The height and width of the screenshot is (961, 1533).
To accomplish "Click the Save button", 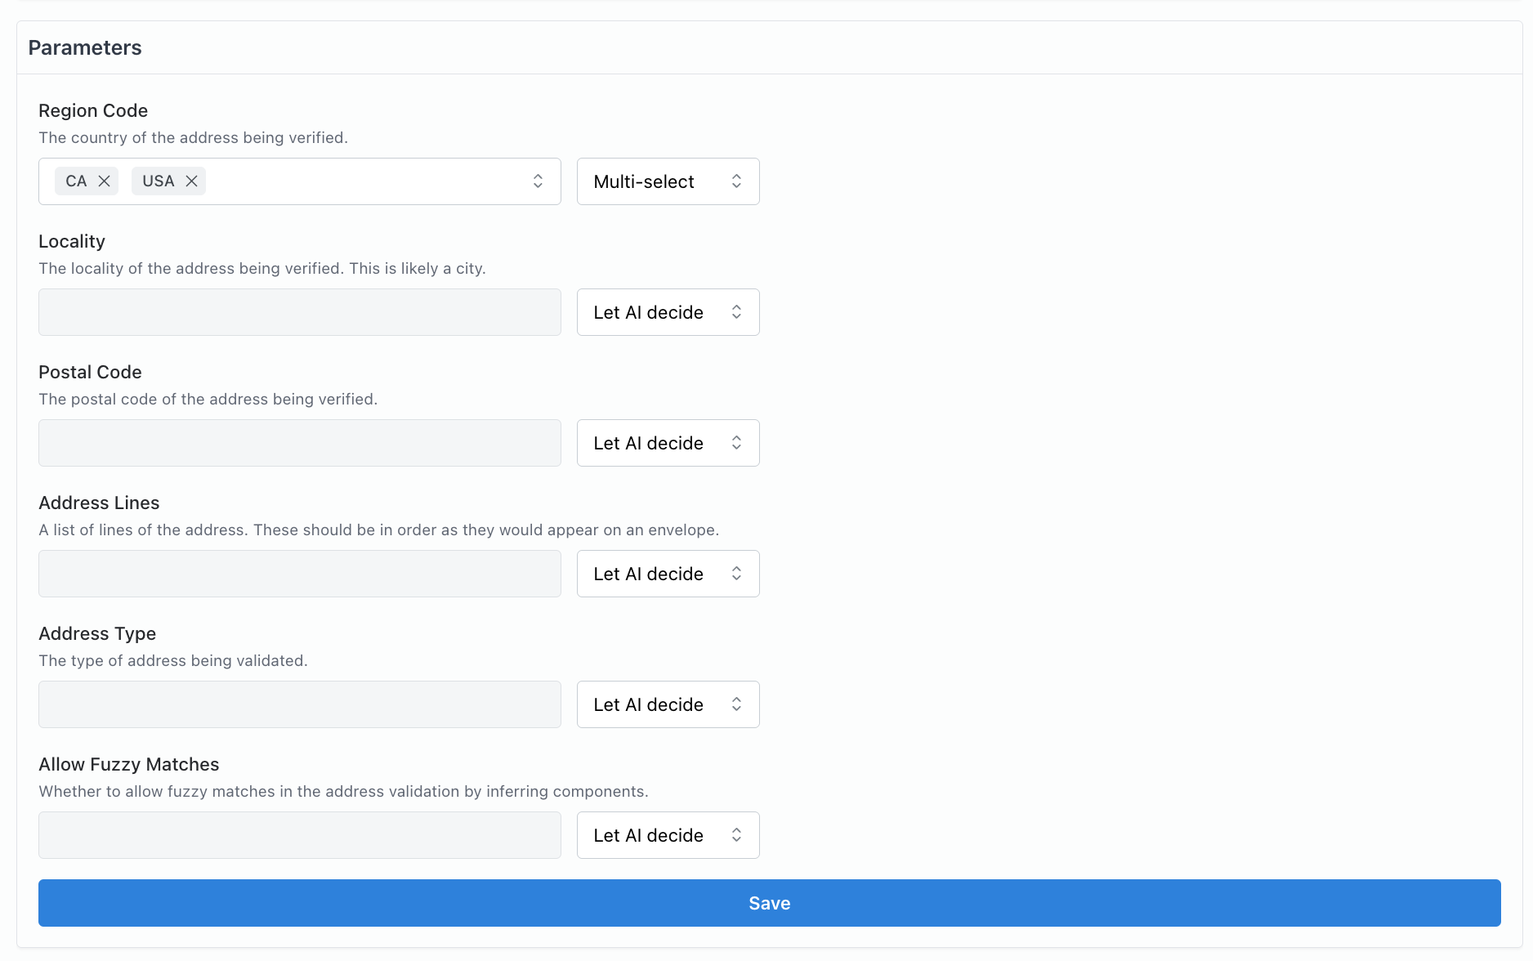I will [x=769, y=903].
